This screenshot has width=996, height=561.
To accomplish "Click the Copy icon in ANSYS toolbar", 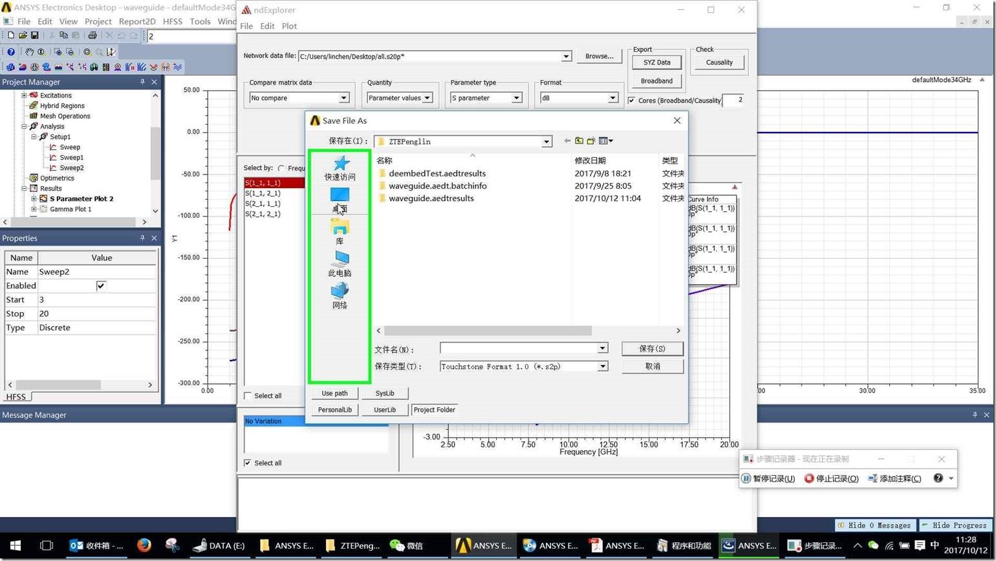I will pos(63,36).
